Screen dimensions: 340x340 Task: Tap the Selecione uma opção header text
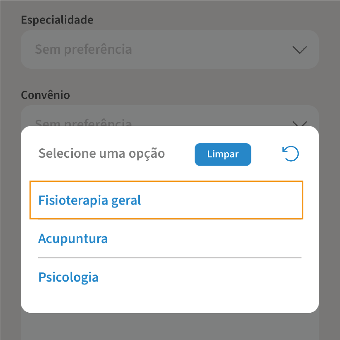click(x=101, y=154)
